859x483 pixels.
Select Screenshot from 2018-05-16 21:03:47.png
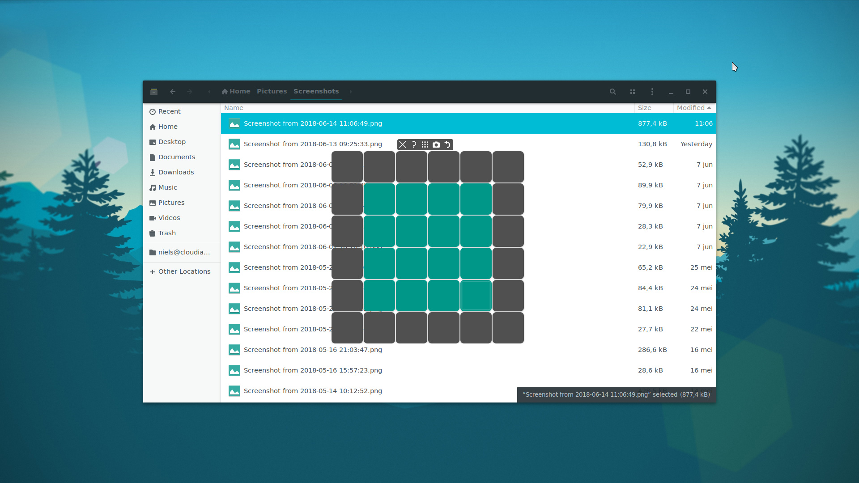pos(313,350)
